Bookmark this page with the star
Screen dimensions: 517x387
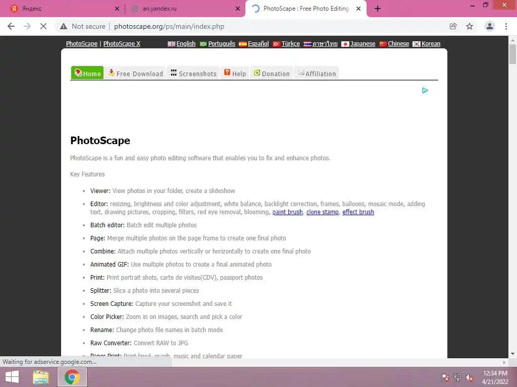pyautogui.click(x=470, y=26)
